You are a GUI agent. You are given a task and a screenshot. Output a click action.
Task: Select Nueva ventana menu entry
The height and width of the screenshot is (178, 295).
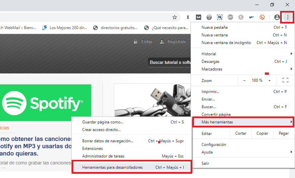pyautogui.click(x=243, y=35)
